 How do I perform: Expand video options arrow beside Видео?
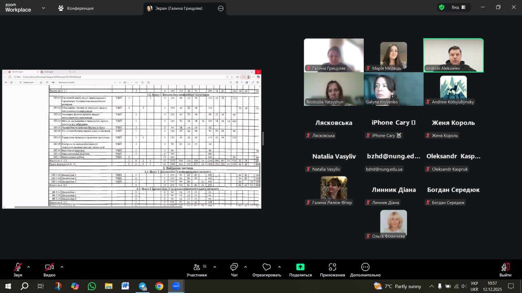click(62, 267)
